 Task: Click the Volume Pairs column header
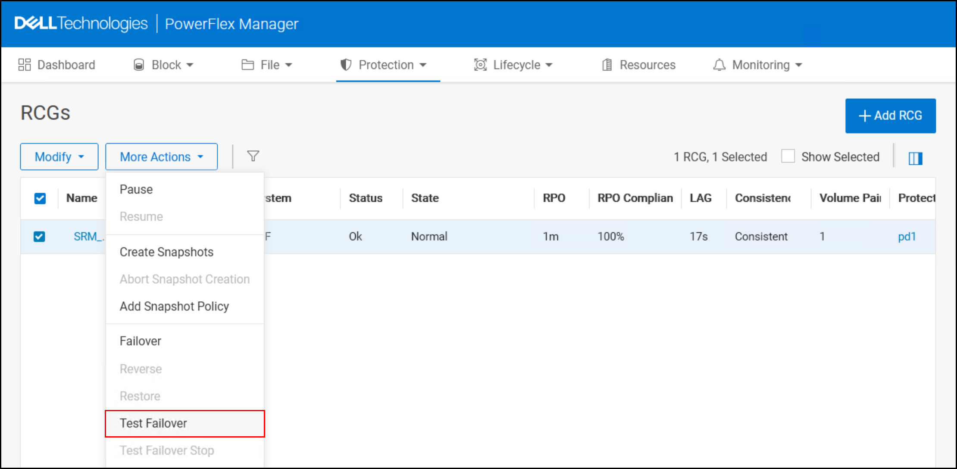pyautogui.click(x=850, y=198)
